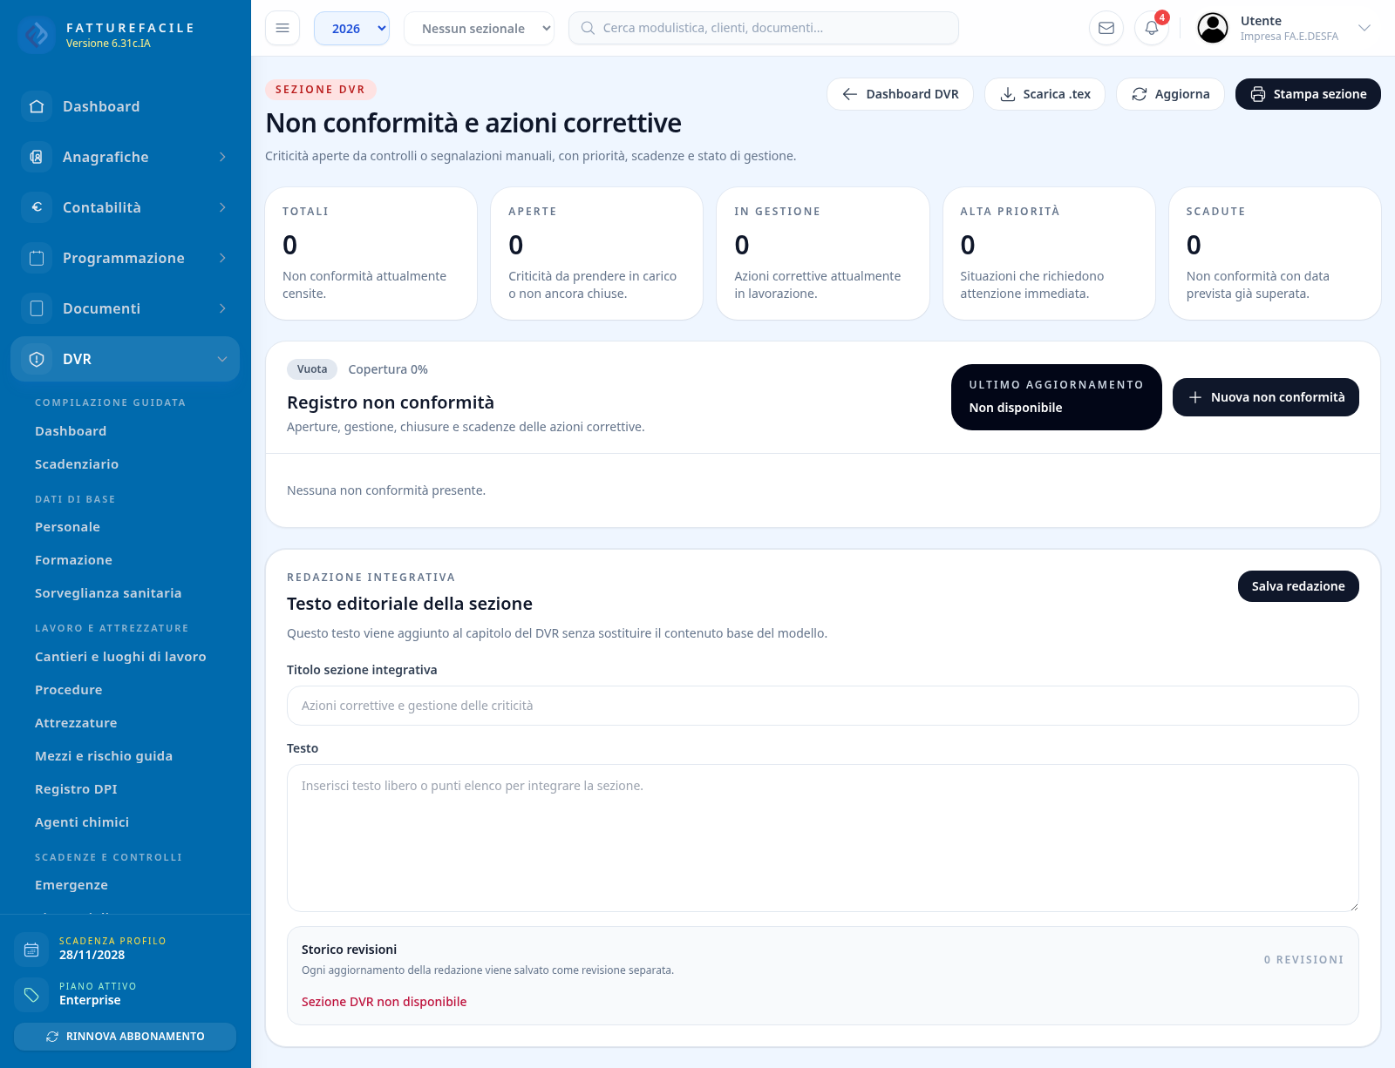Image resolution: width=1395 pixels, height=1068 pixels.
Task: Open main Dashboard menu item
Action: pyautogui.click(x=125, y=106)
